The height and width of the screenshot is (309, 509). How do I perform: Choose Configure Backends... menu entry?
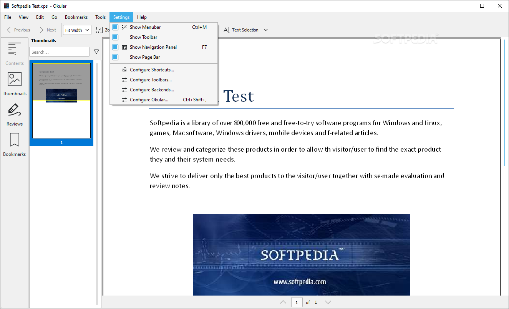pyautogui.click(x=164, y=90)
